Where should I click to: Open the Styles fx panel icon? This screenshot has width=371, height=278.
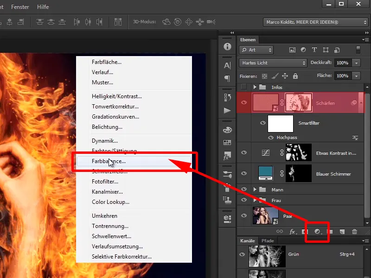227,156
